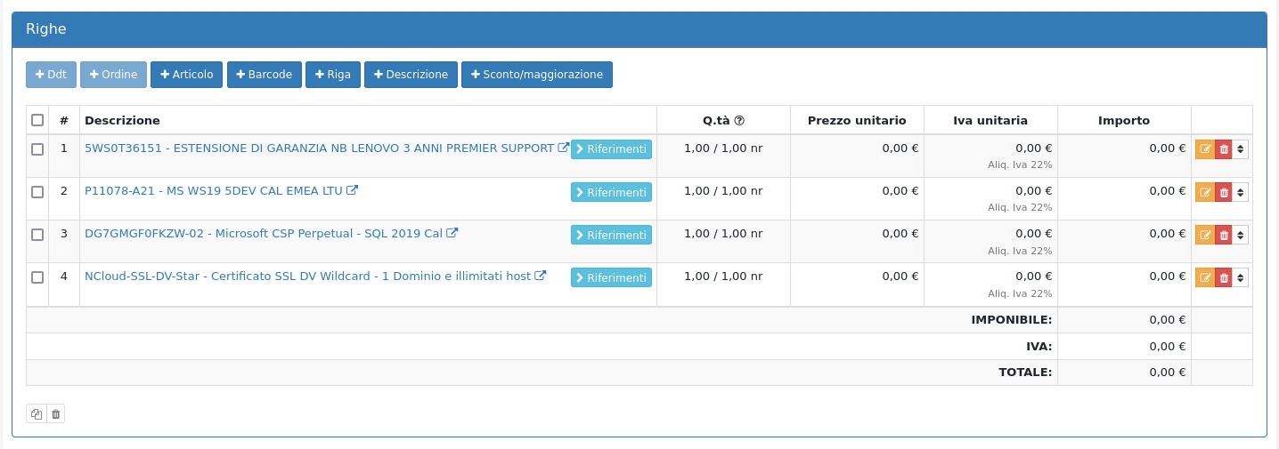
Task: Check the checkbox for row 1
Action: 37,149
